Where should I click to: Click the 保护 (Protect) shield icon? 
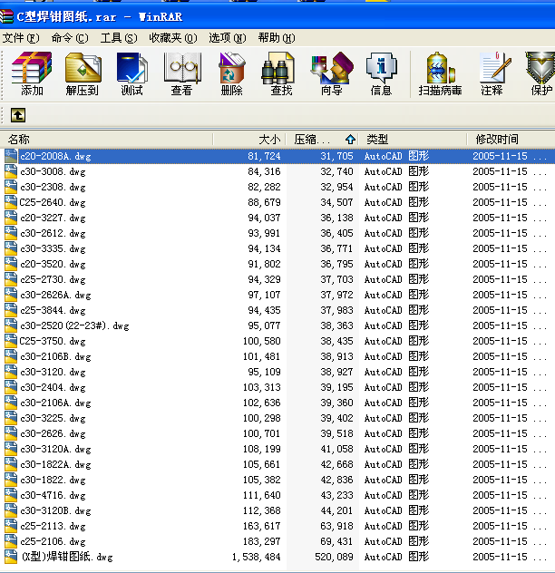[x=540, y=68]
